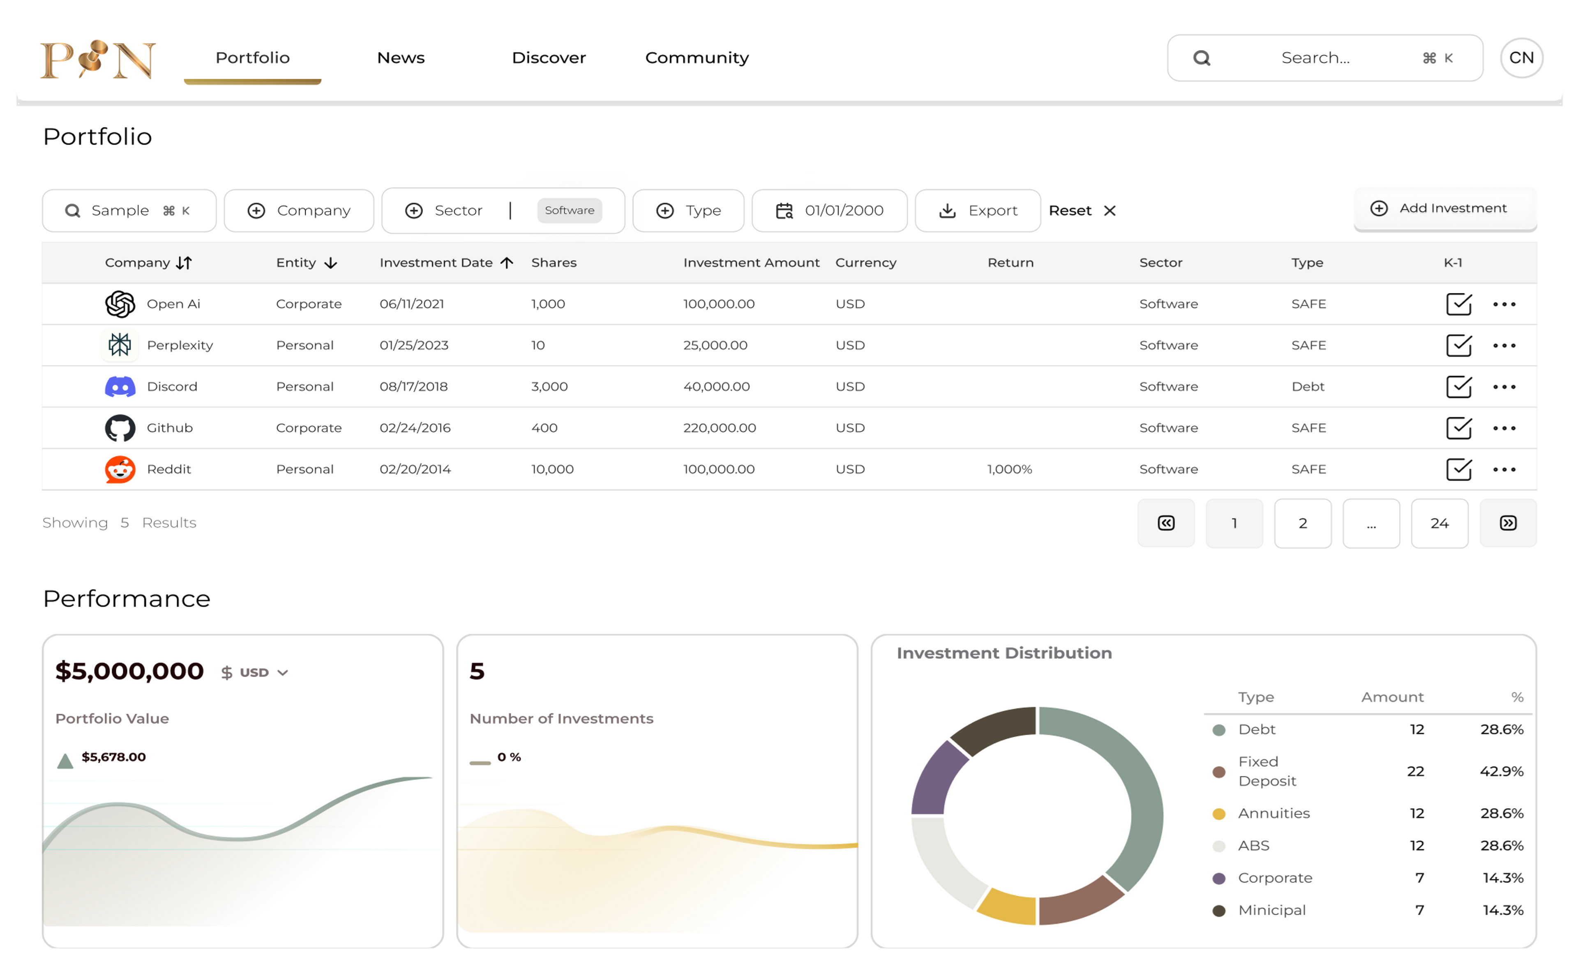Viewport: 1578px width, 964px height.
Task: Click the Corporate purple legend dot
Action: (1219, 879)
